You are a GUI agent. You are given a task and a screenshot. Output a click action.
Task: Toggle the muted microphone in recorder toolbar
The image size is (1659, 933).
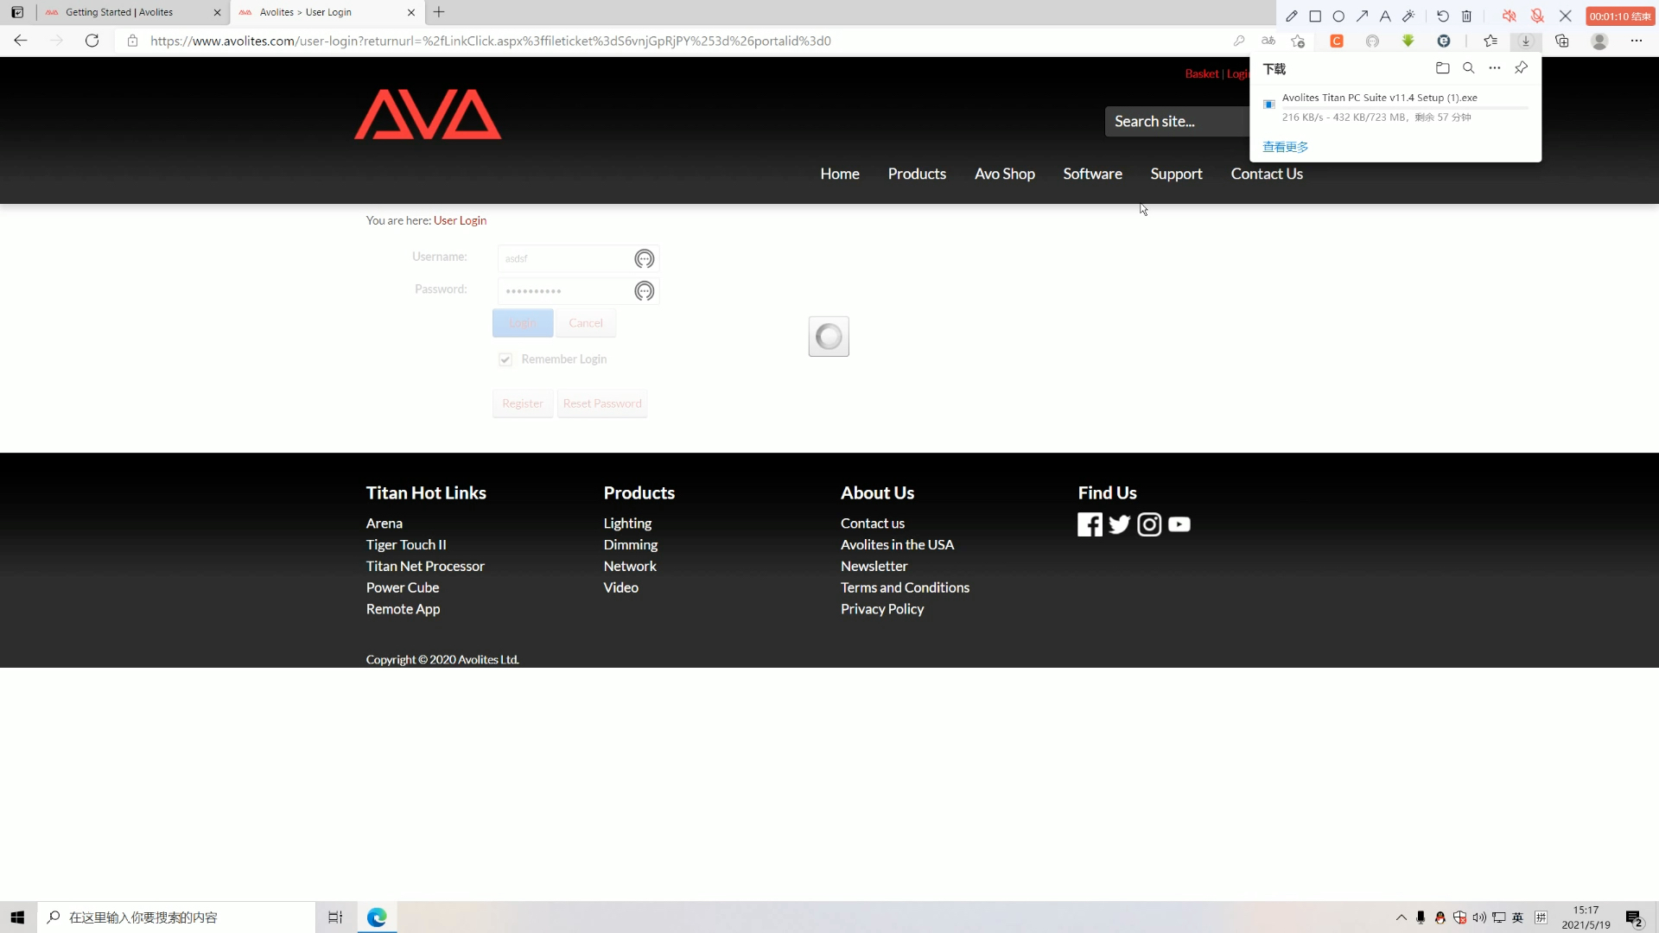point(1537,16)
